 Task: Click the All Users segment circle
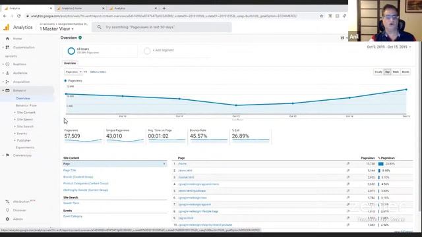[x=71, y=51]
